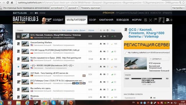This screenshot has width=186, height=105.
Task: Open the translate bar Настройки dropdown
Action: [178, 8]
